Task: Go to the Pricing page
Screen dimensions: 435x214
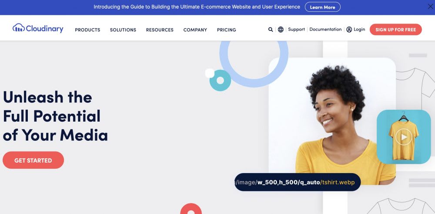Action: click(226, 30)
